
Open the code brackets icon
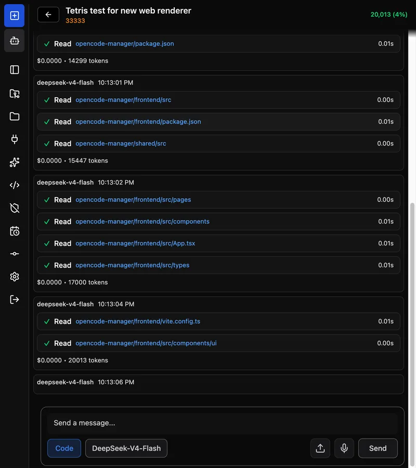[x=15, y=185]
